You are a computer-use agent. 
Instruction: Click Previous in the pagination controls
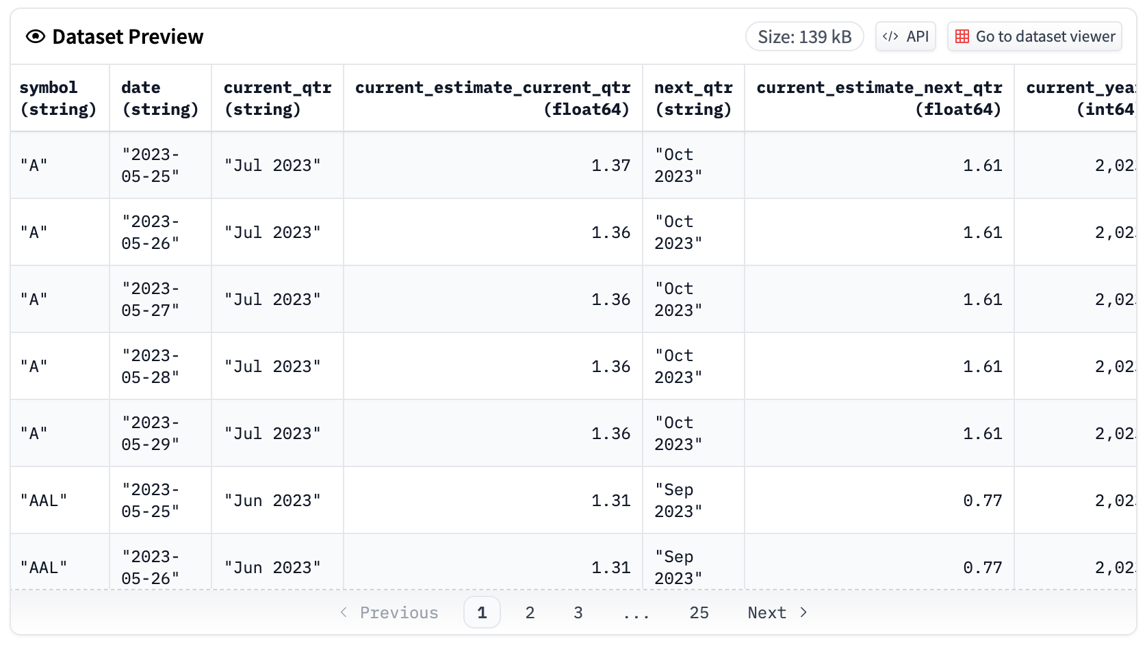tap(398, 612)
